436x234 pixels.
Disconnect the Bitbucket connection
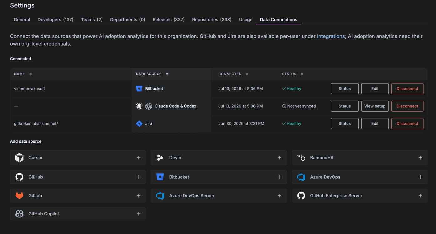(407, 88)
